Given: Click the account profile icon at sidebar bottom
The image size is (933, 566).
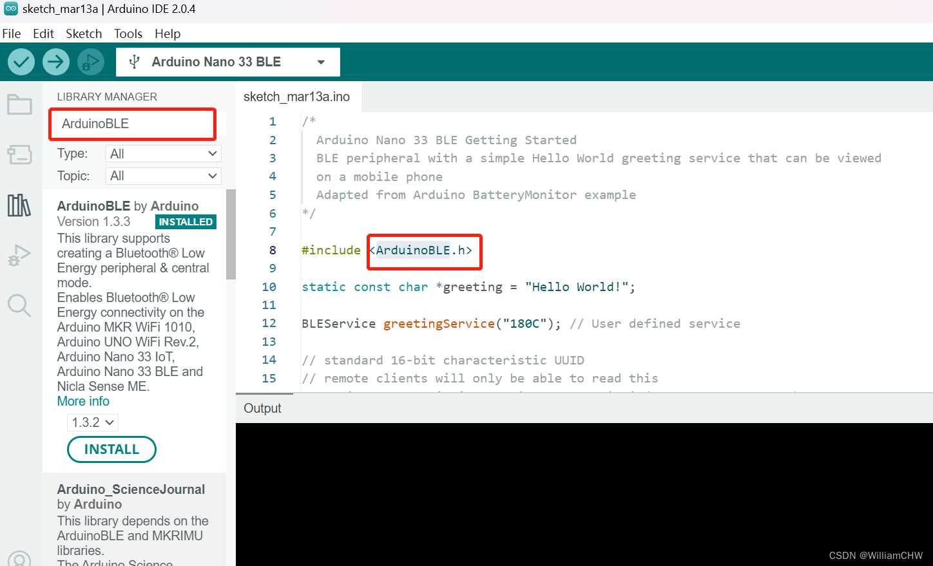Looking at the screenshot, I should [x=19, y=559].
